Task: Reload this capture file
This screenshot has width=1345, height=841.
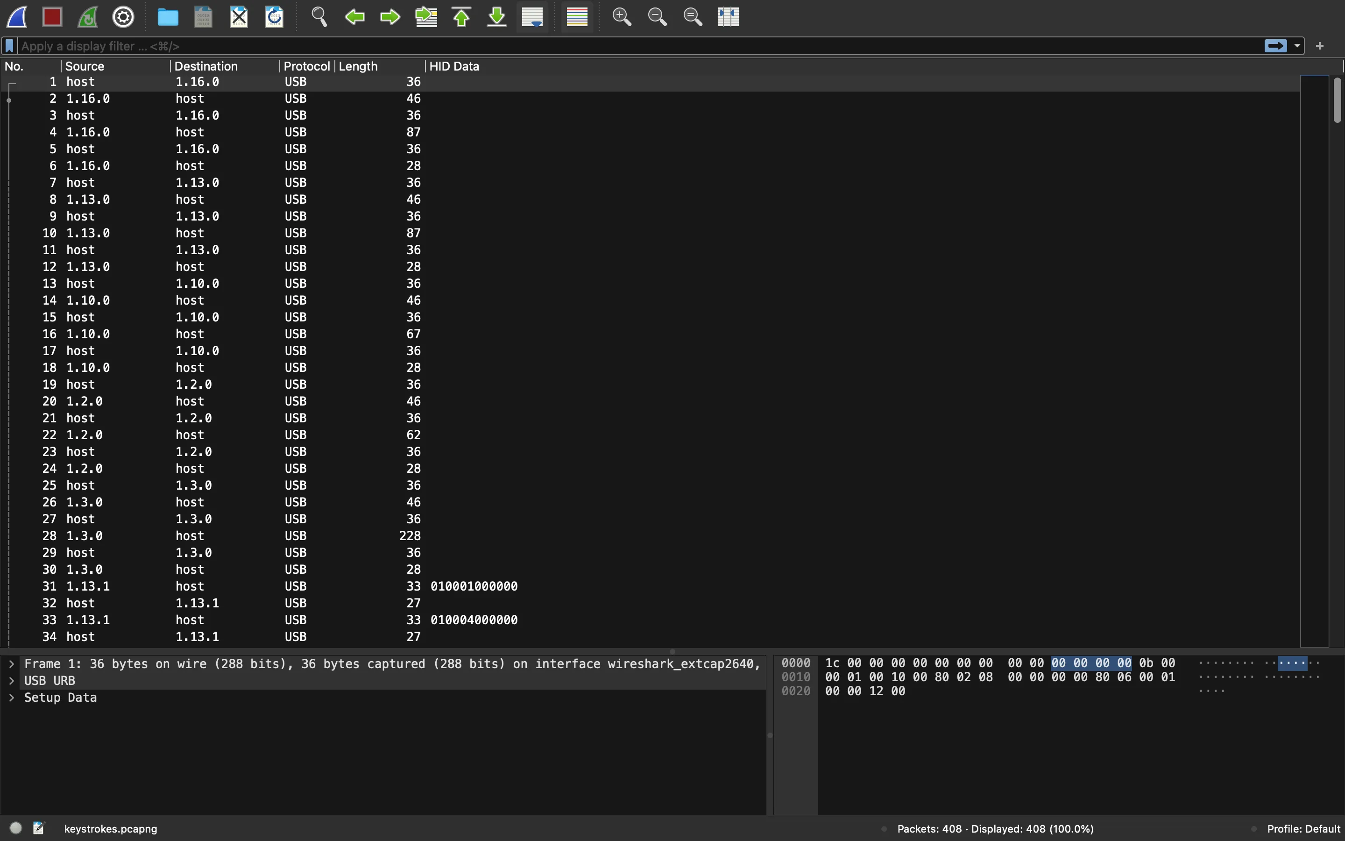Action: tap(275, 17)
